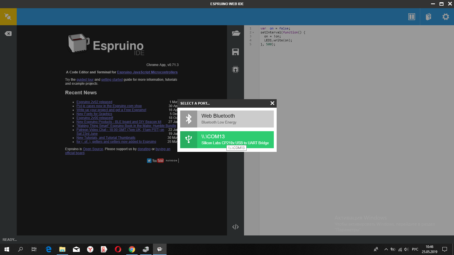Toggle the split layout view icon
Viewport: 454px width, 255px height.
(x=412, y=17)
